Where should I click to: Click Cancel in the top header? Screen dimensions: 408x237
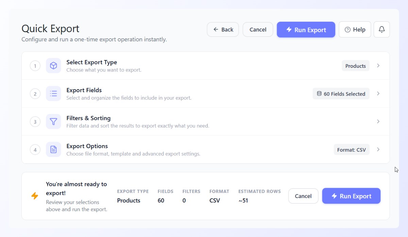(258, 29)
